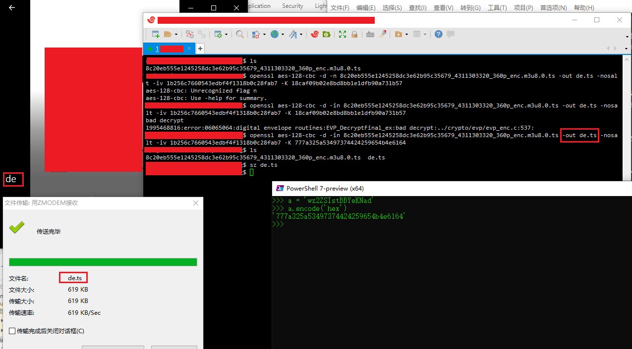Toggle full screen with green arrows icon

pyautogui.click(x=343, y=34)
